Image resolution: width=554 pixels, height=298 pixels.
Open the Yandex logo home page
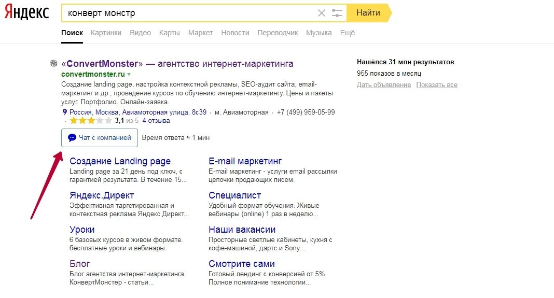tap(26, 12)
